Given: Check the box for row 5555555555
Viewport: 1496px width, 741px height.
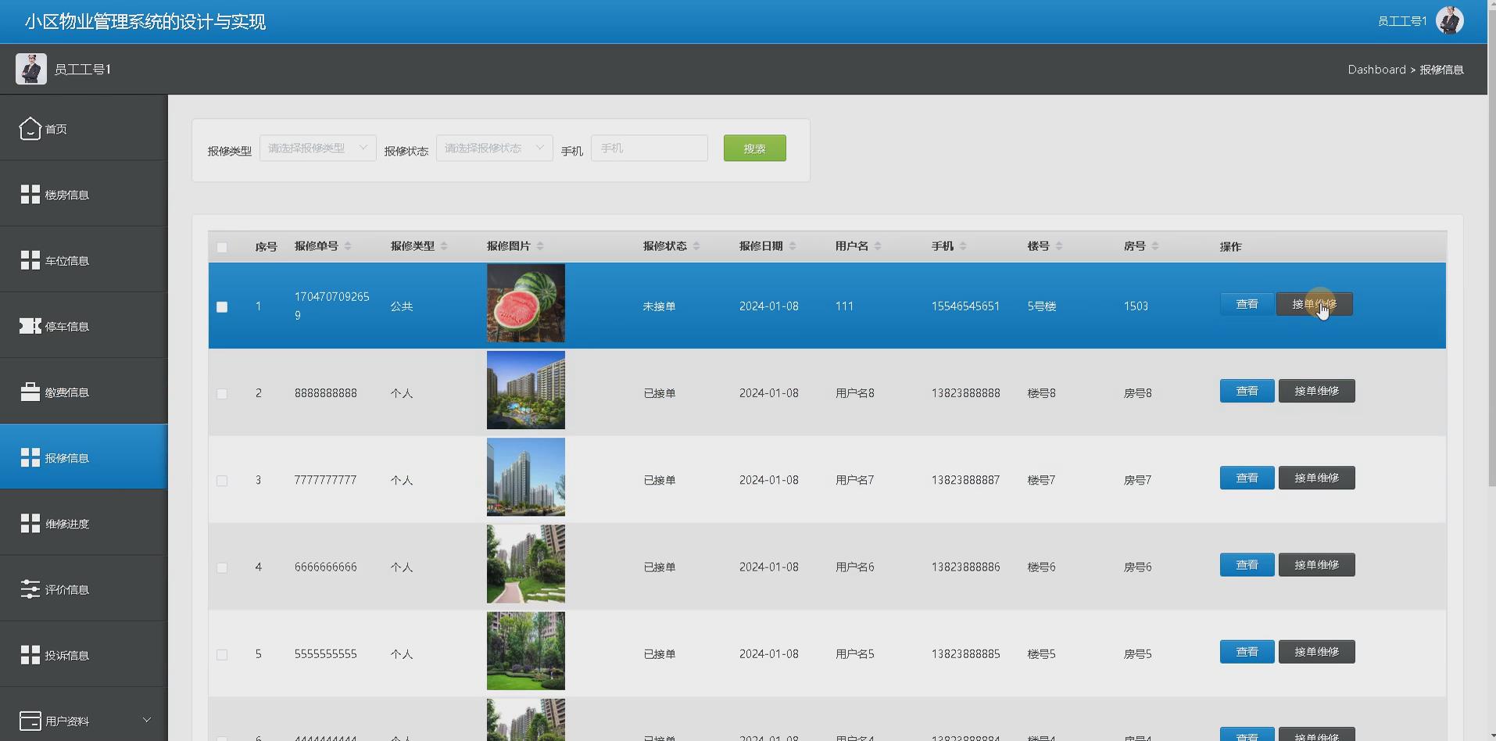Looking at the screenshot, I should click(222, 654).
